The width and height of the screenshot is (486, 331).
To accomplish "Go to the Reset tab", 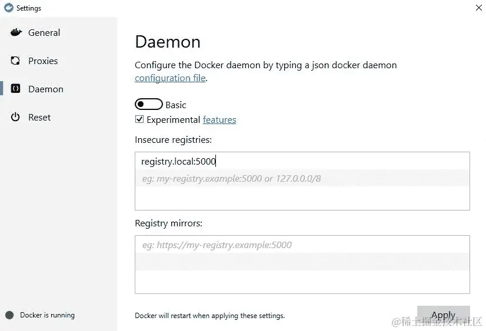I will 39,118.
